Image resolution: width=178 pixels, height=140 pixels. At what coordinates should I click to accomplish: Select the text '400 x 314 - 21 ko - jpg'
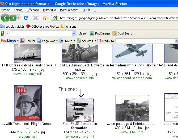tap(132, 128)
